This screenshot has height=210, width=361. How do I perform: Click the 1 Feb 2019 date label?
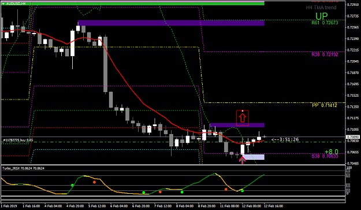(x=9, y=206)
